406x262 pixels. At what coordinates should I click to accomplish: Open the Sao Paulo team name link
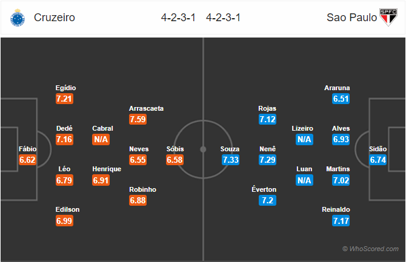coord(351,18)
